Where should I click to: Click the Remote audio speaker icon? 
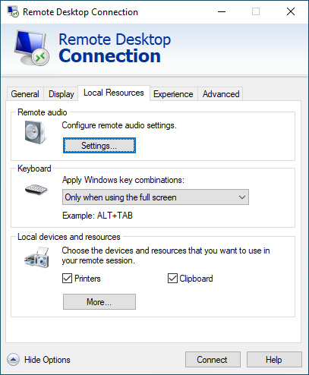click(36, 132)
